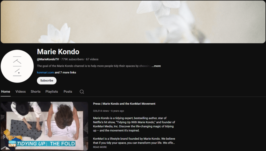Viewport: 266px width, 151px height.
Task: Show the 'and 7 more links' list
Action: coord(65,72)
